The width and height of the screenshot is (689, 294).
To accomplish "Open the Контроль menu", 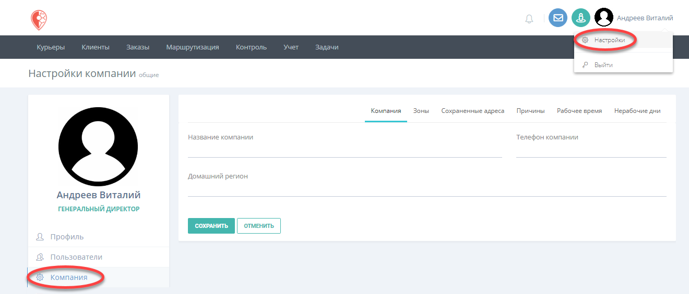I will (251, 47).
